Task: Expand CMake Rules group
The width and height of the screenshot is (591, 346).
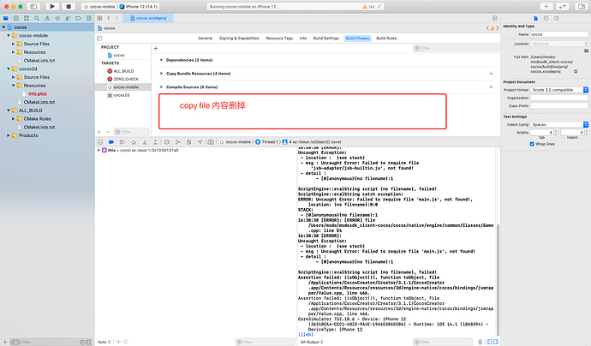Action: 13,119
